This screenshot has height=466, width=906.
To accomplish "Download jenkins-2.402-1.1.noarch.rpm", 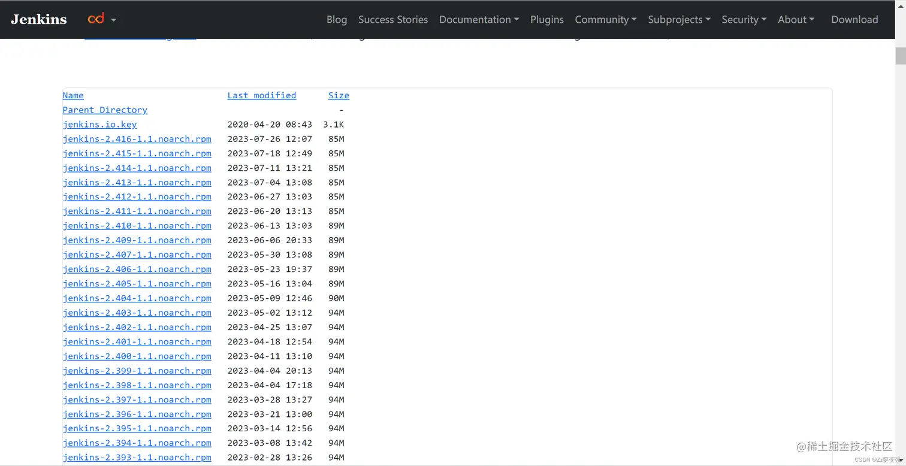I will (137, 327).
